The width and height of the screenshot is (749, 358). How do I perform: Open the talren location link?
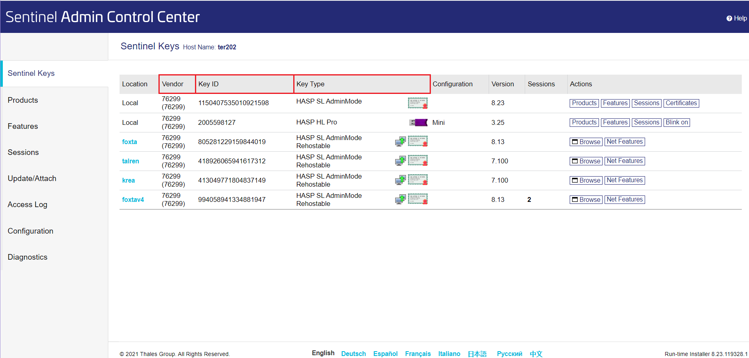(x=130, y=161)
